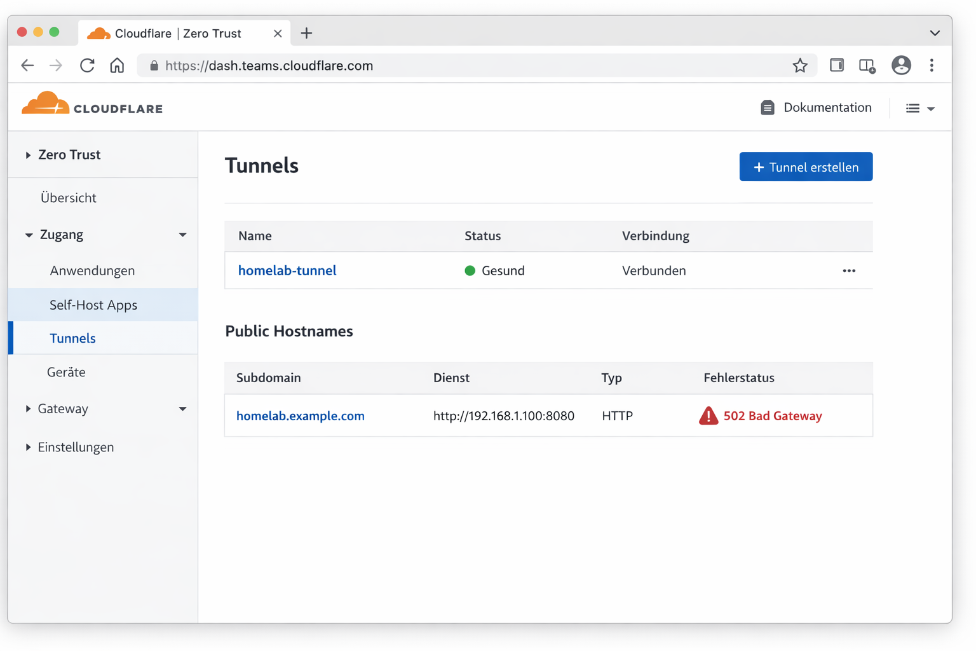
Task: Bookmark this page with the star icon
Action: pyautogui.click(x=800, y=65)
